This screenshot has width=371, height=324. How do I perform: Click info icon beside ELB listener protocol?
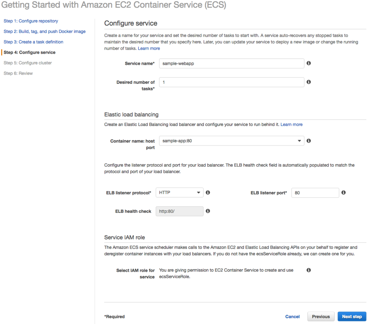pyautogui.click(x=208, y=193)
